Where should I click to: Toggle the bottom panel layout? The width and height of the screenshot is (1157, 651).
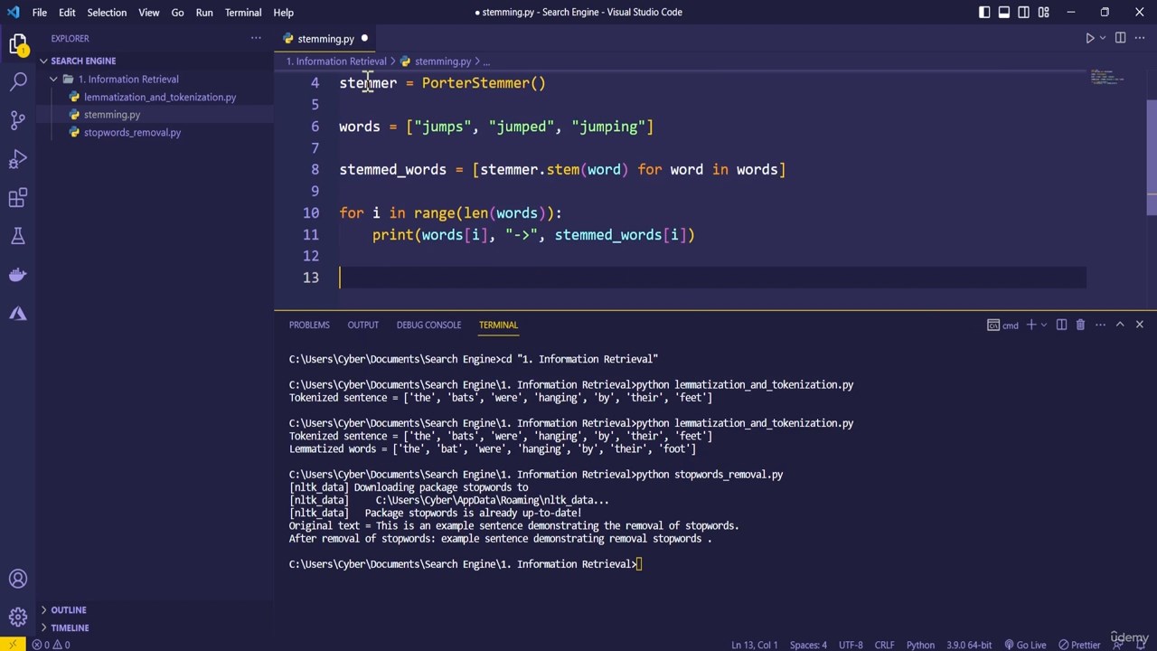[x=1004, y=12]
